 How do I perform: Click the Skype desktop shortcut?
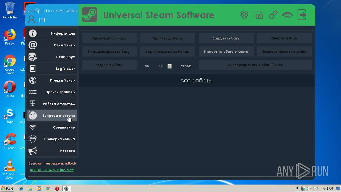coord(10,115)
